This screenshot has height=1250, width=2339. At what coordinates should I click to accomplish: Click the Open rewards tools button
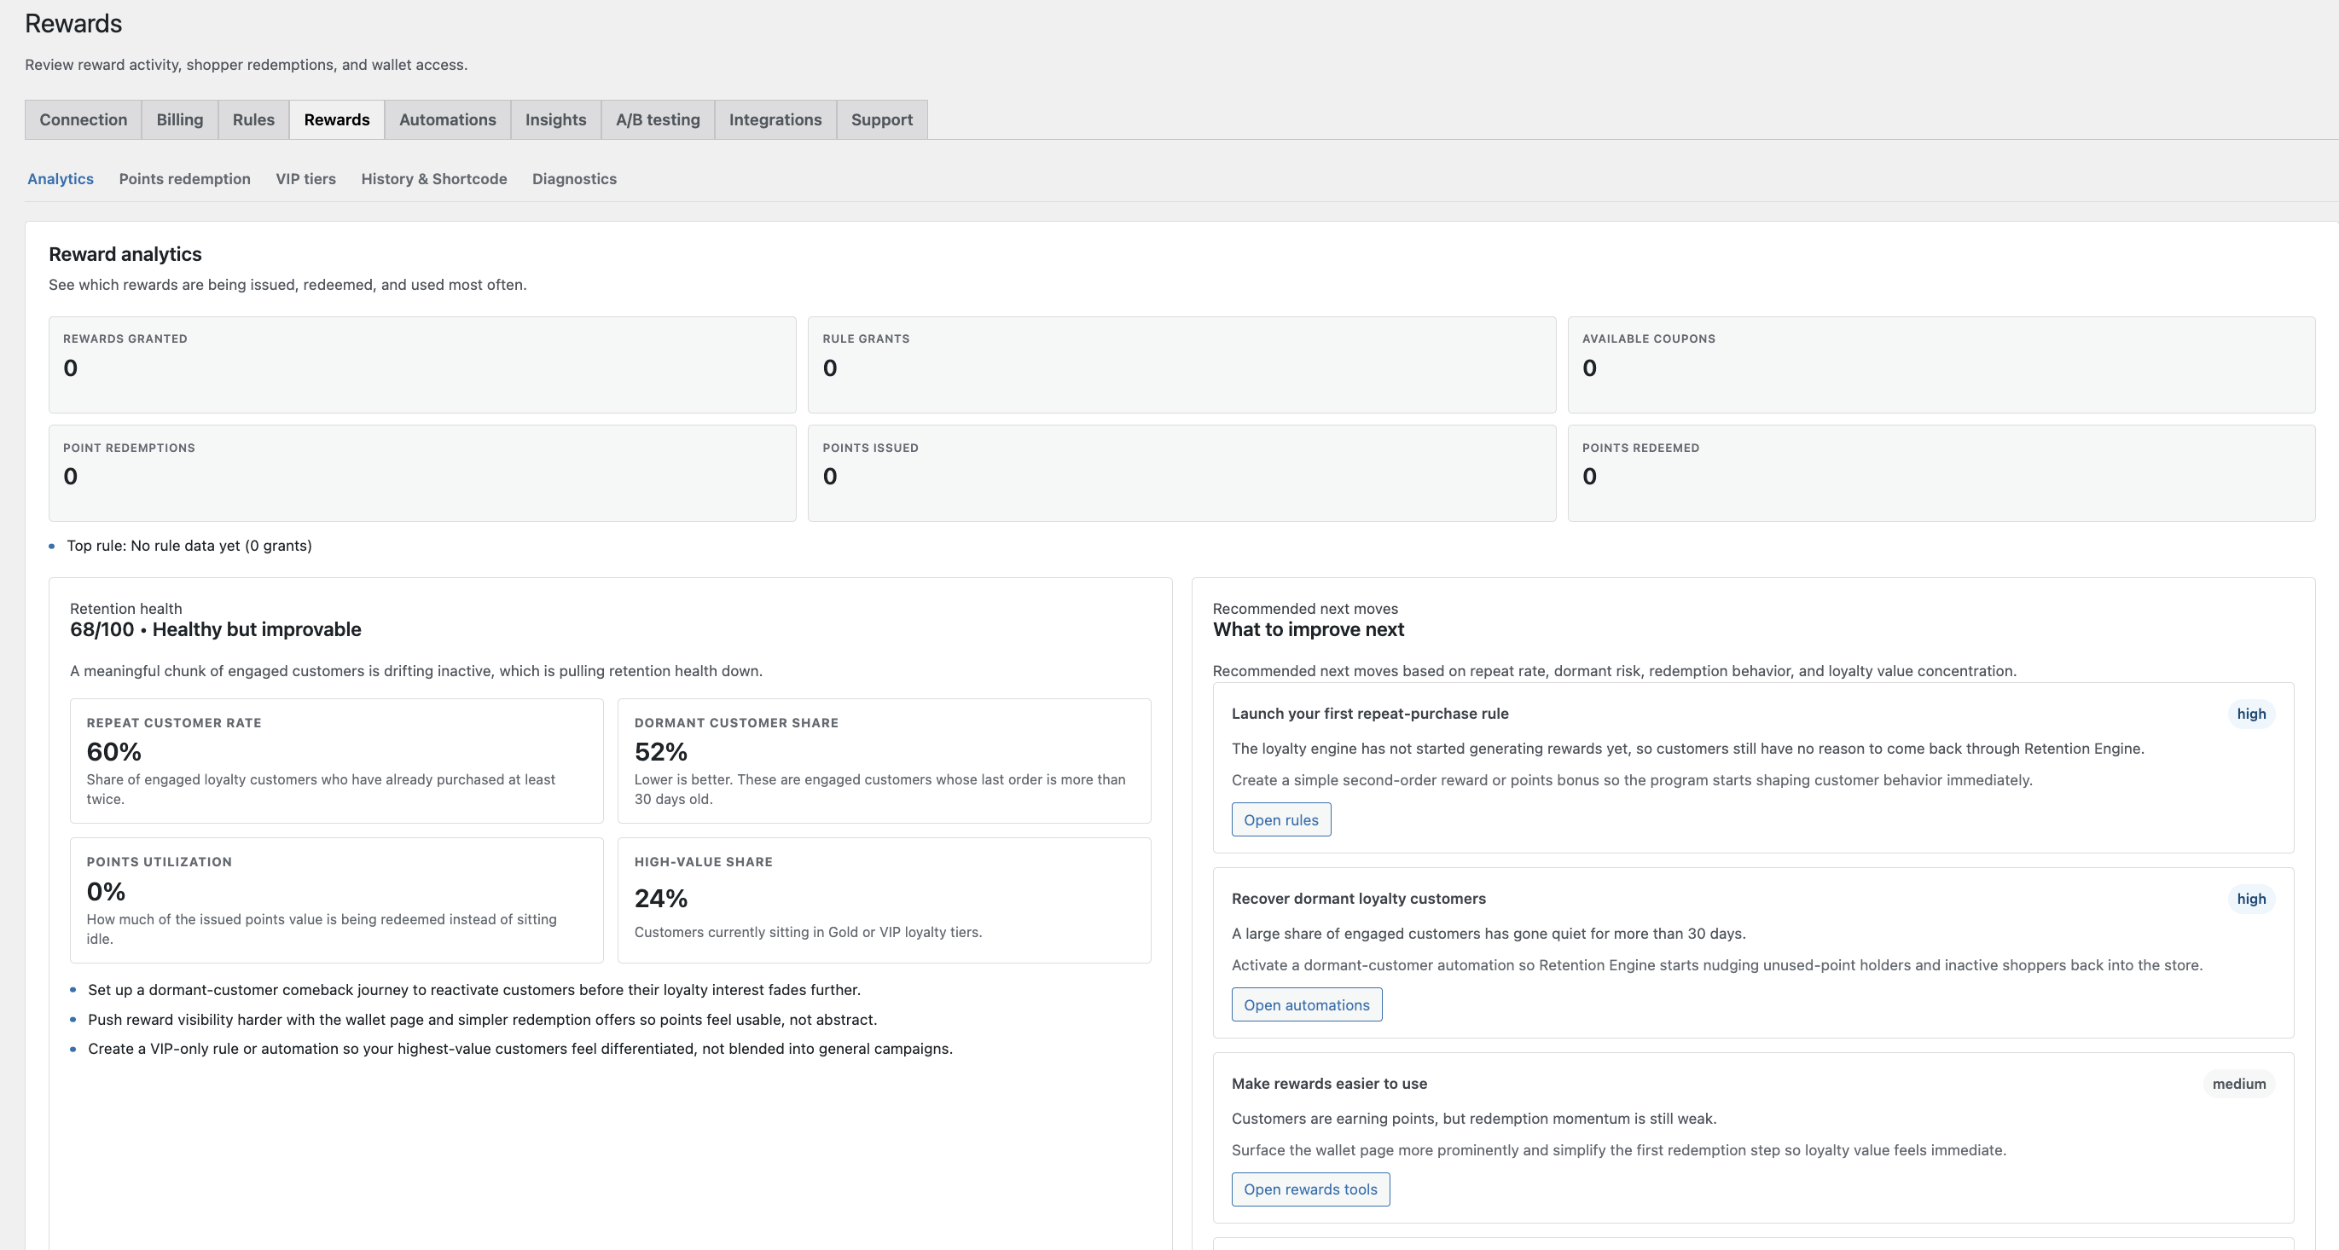tap(1310, 1189)
